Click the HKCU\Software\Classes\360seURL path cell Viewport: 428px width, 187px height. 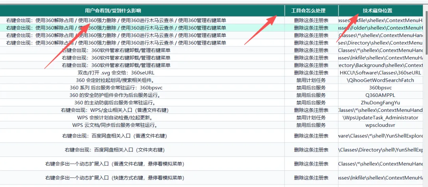click(x=380, y=73)
